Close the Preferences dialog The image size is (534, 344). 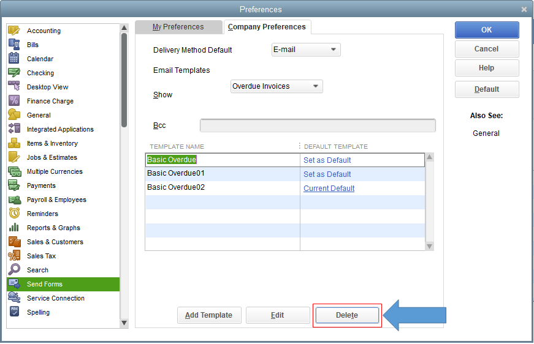[524, 10]
